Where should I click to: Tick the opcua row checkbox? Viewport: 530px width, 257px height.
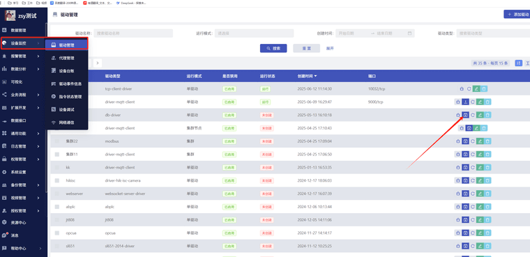[x=56, y=233]
